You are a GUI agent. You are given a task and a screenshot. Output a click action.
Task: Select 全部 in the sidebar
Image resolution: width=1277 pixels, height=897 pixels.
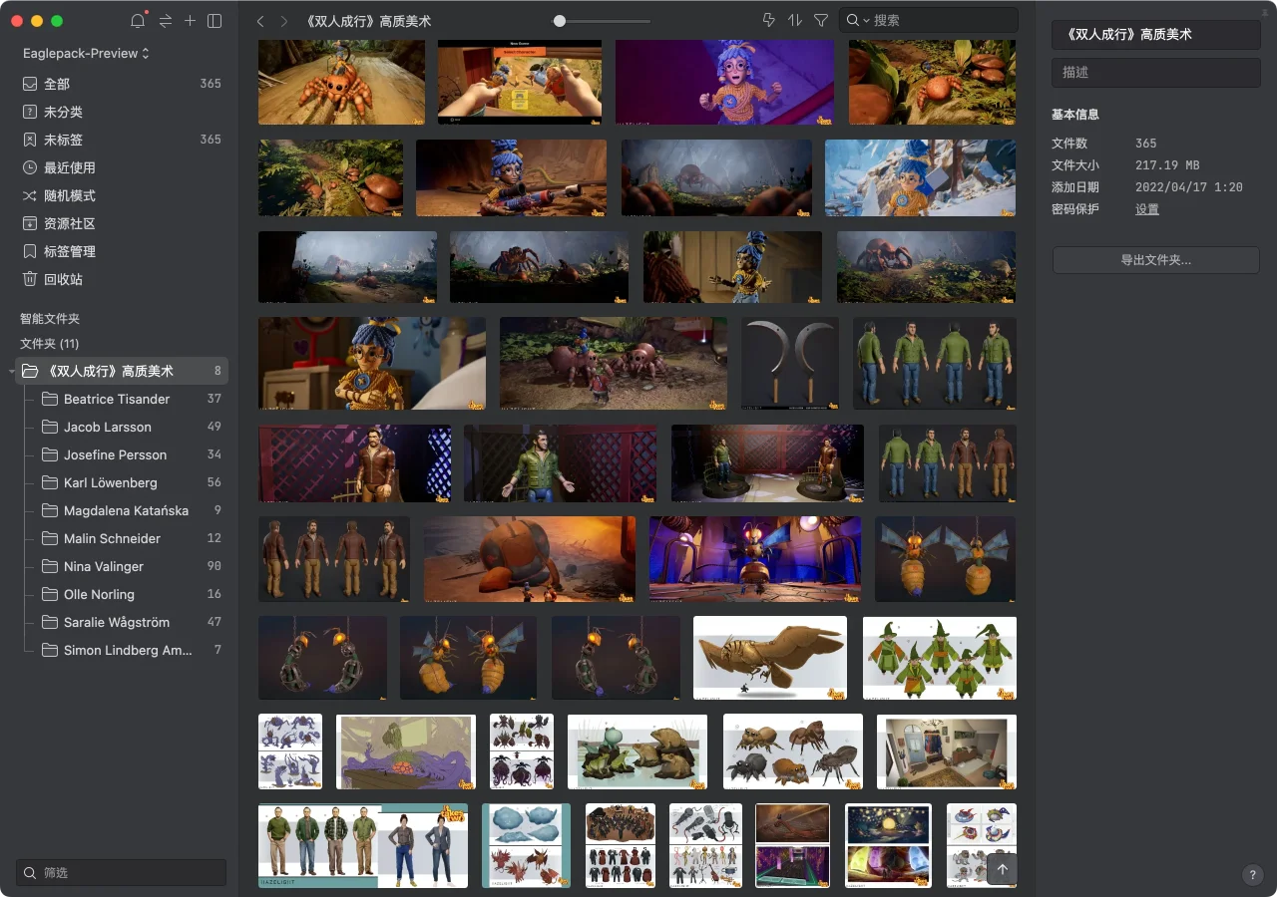pyautogui.click(x=122, y=84)
